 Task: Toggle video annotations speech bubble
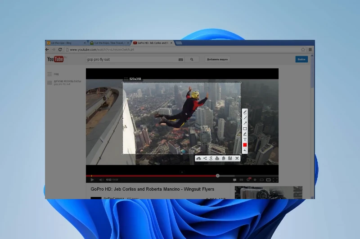tap(234, 180)
